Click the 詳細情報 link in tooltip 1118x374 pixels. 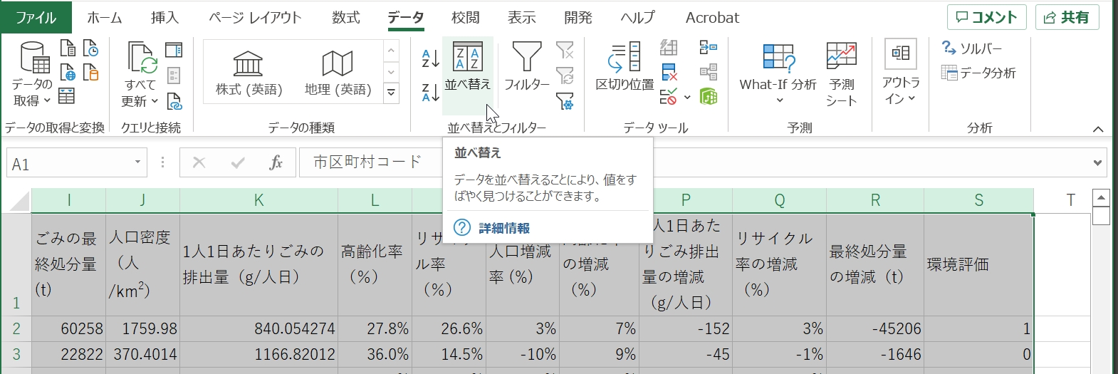(503, 228)
